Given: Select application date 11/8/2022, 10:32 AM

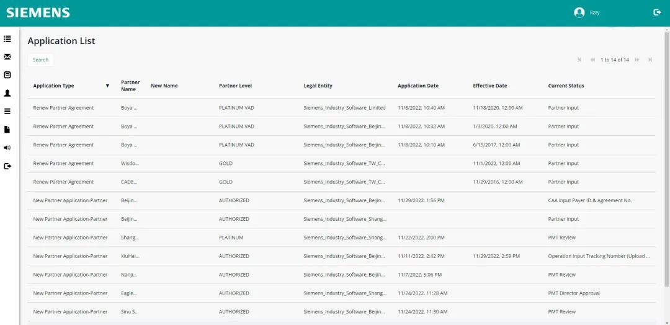Looking at the screenshot, I should pos(421,127).
